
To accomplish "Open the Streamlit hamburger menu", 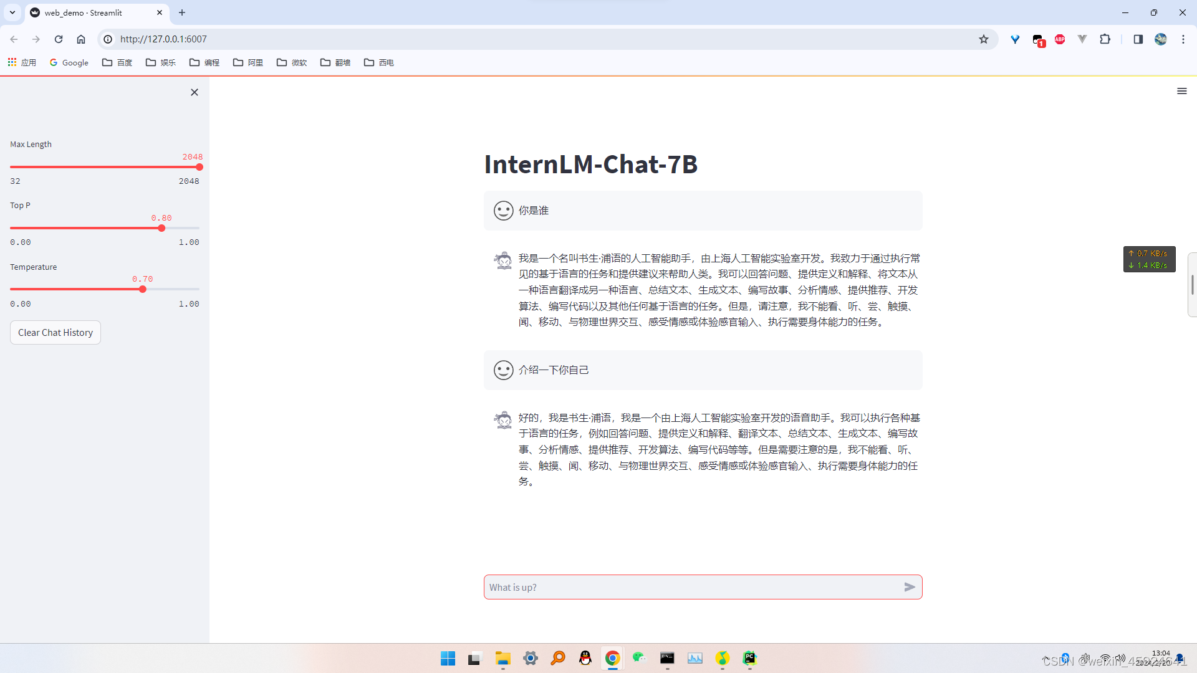I will pos(1181,91).
